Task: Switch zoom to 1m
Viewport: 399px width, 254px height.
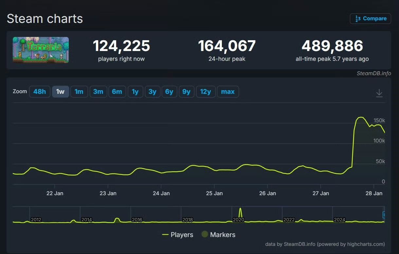Action: pyautogui.click(x=79, y=92)
